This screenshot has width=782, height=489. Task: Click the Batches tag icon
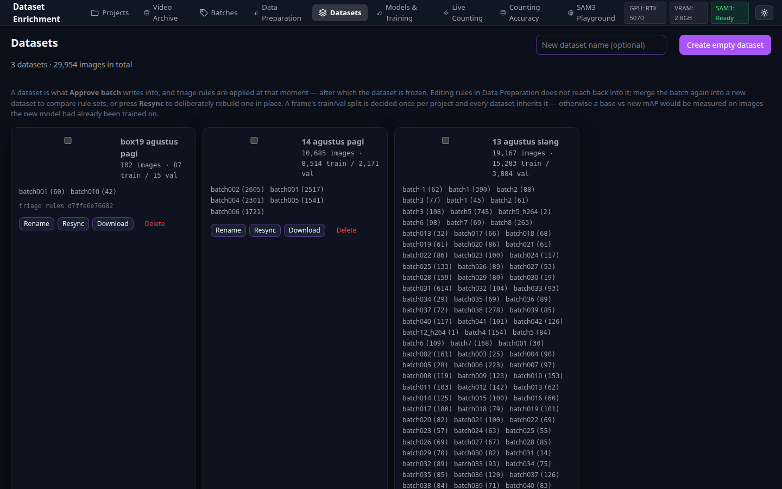tap(204, 12)
